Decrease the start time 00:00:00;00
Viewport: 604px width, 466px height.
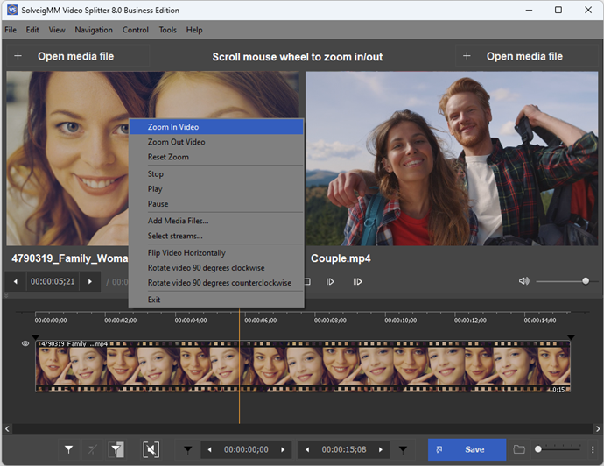point(209,450)
